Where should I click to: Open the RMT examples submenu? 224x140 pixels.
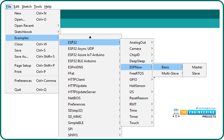pos(137,104)
